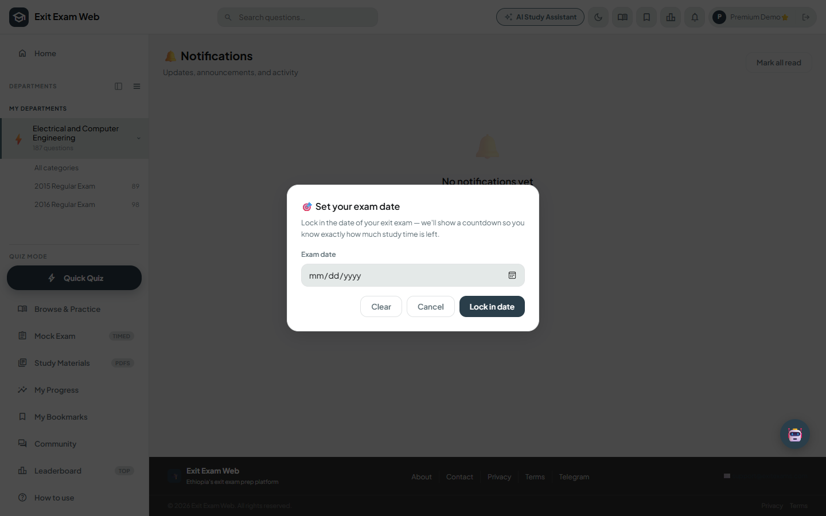Click the Search questions field

pyautogui.click(x=298, y=17)
